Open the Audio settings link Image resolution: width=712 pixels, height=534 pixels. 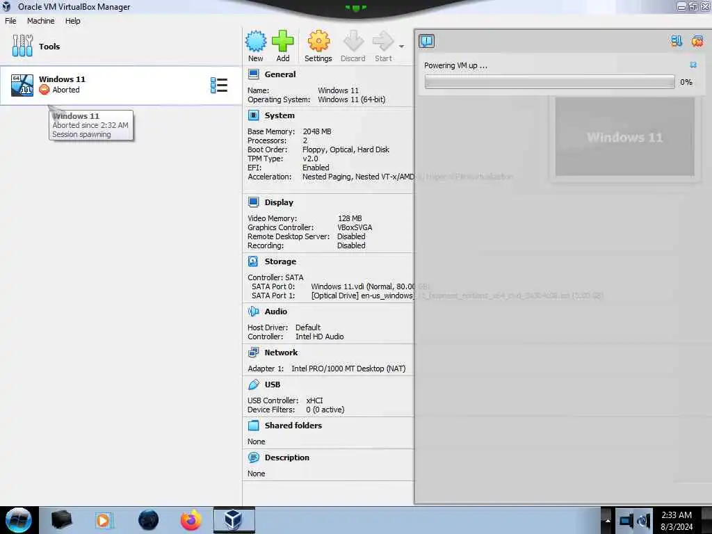point(275,311)
